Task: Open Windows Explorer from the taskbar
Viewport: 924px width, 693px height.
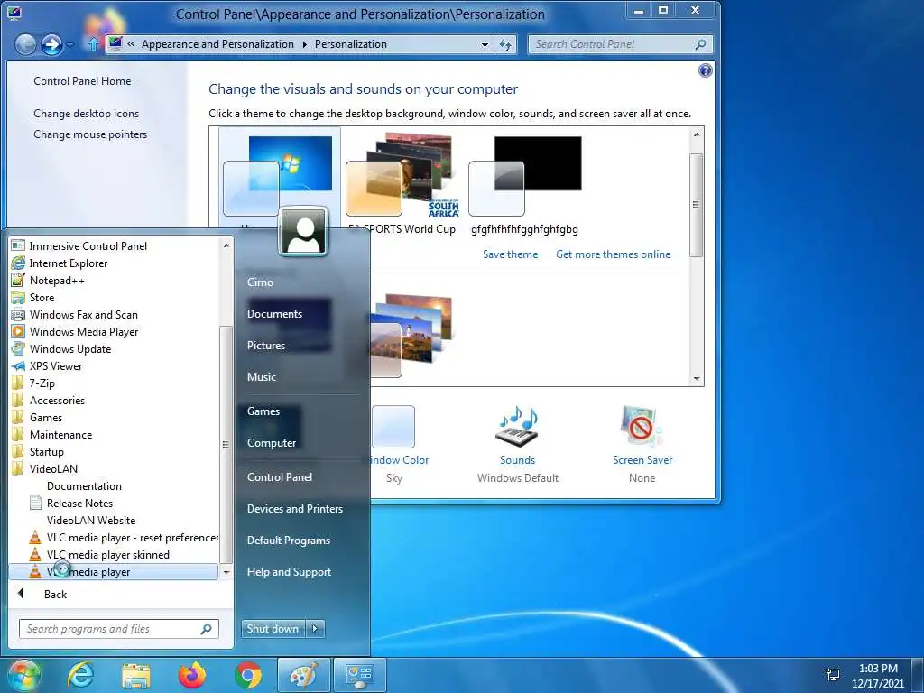Action: point(136,675)
